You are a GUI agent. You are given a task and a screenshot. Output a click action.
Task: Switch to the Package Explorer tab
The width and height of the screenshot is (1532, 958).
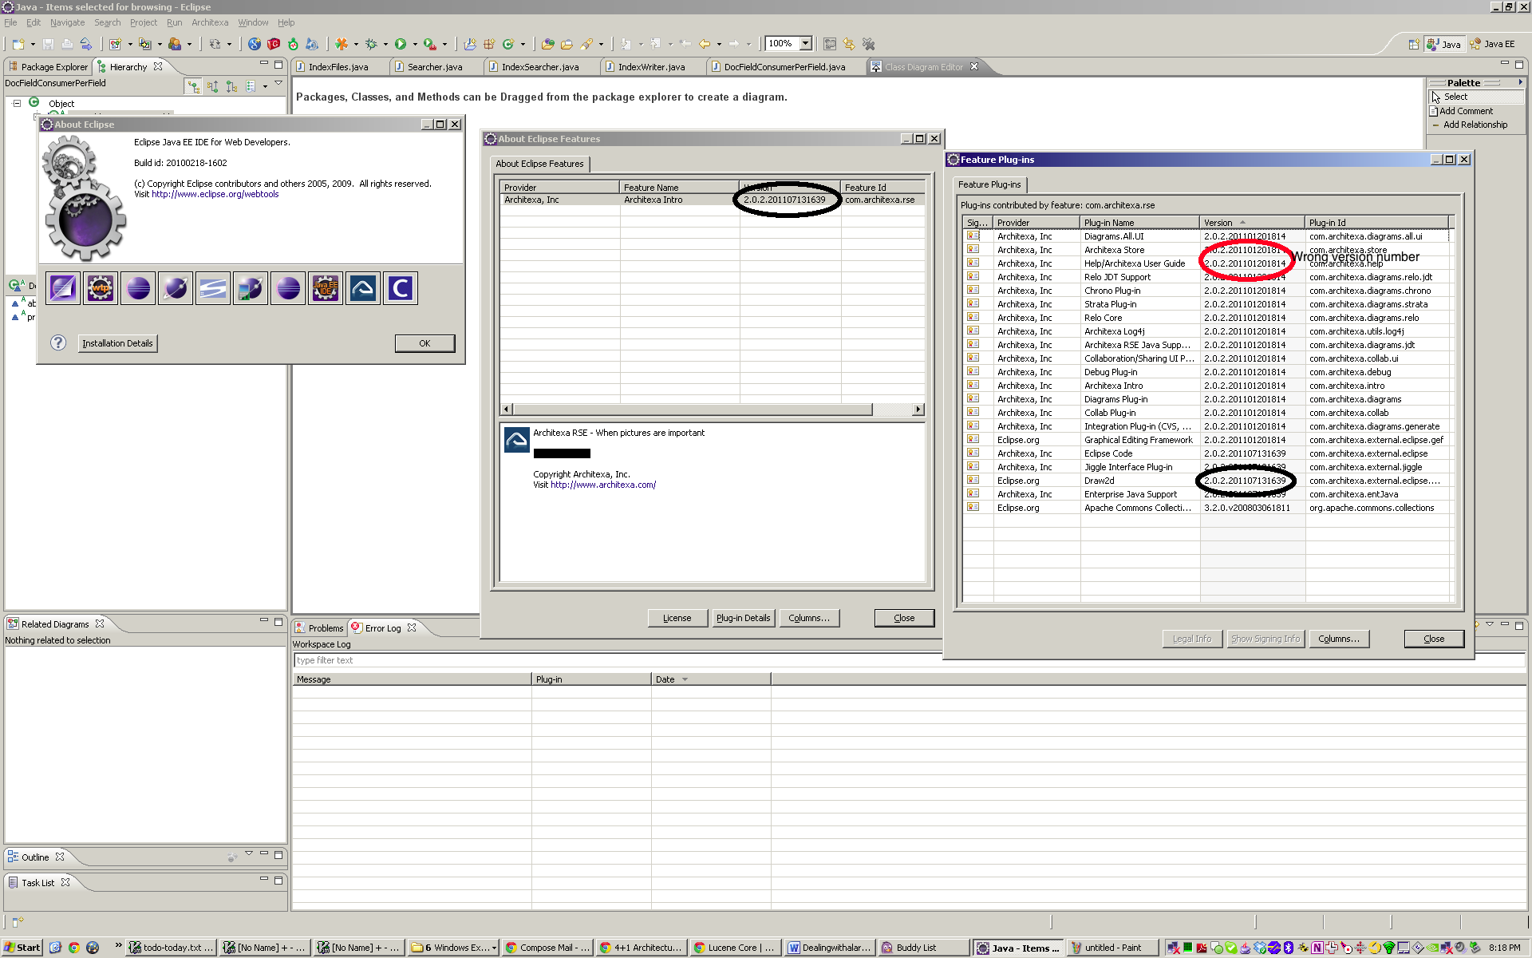click(48, 67)
